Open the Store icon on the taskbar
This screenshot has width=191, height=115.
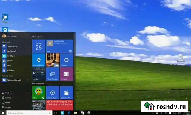(x=82, y=113)
